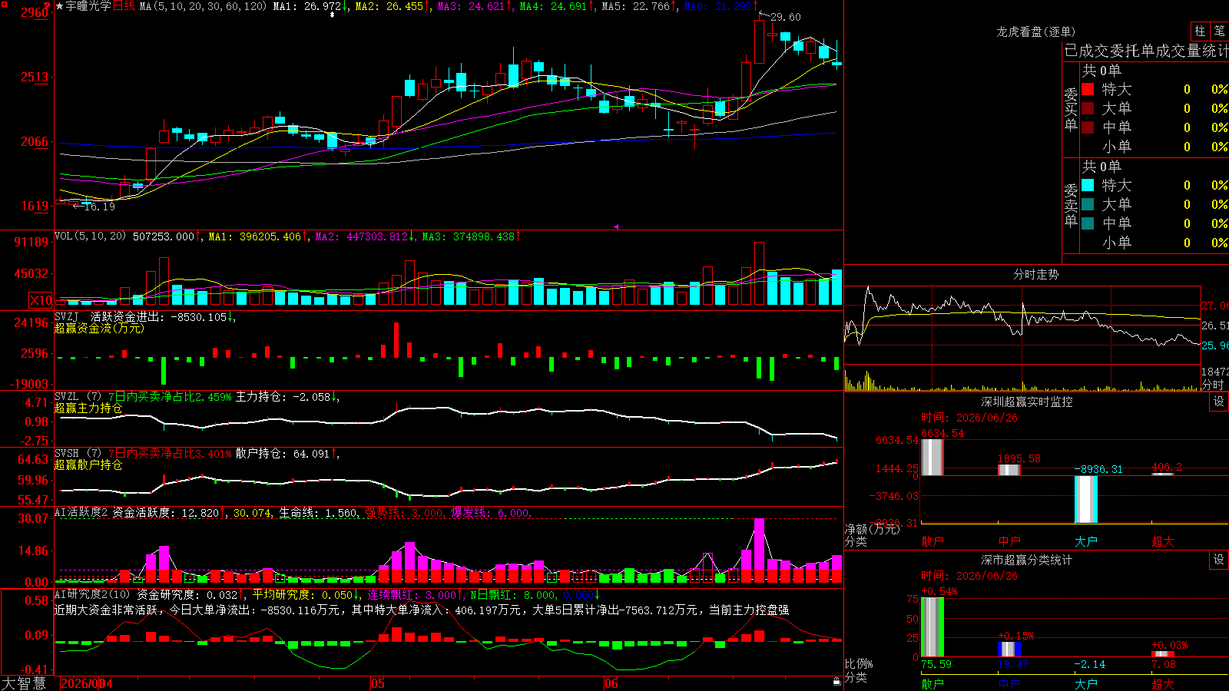Click the star icon beside 宇瞳光学
This screenshot has width=1229, height=691.
60,6
